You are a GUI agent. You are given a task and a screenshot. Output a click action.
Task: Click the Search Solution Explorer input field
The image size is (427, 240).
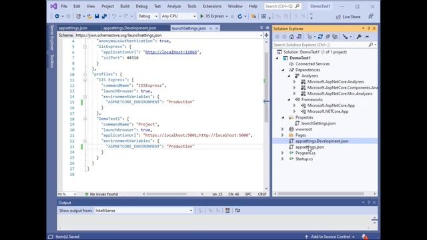(x=321, y=45)
